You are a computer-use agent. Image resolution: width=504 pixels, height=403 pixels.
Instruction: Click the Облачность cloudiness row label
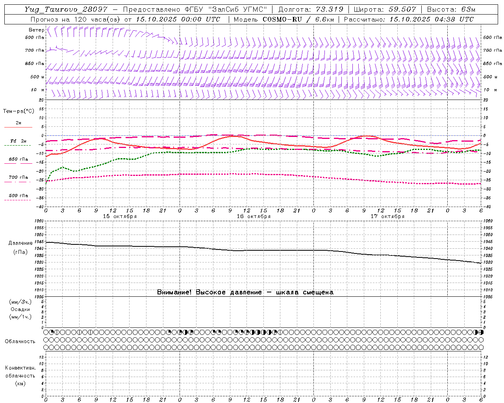tap(20, 341)
